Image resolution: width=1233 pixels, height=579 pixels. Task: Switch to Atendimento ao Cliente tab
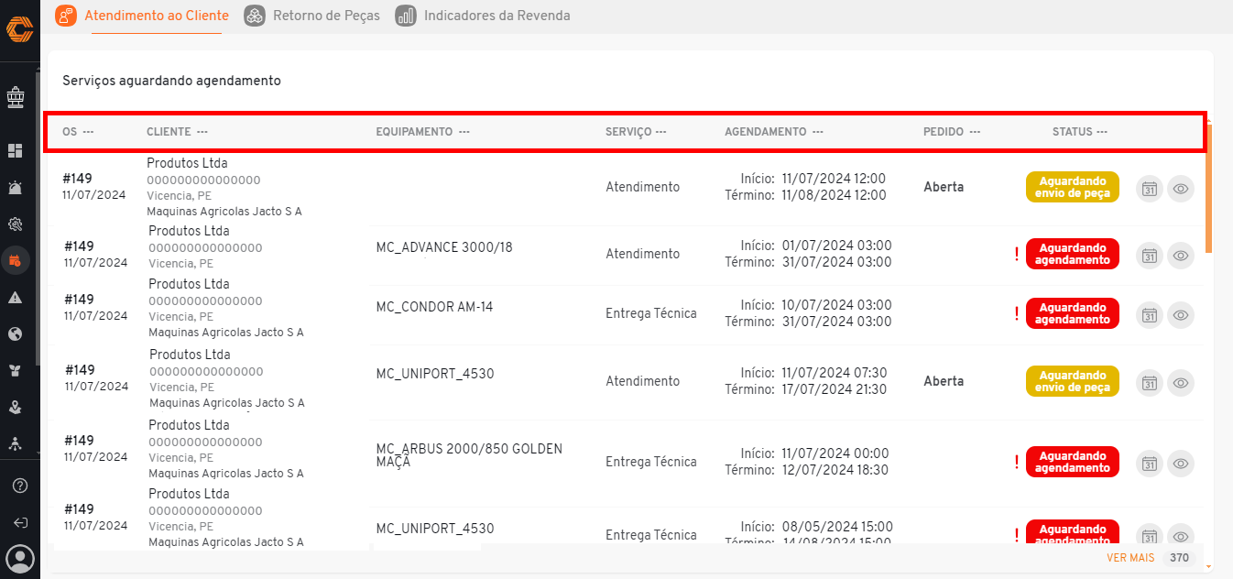(143, 16)
